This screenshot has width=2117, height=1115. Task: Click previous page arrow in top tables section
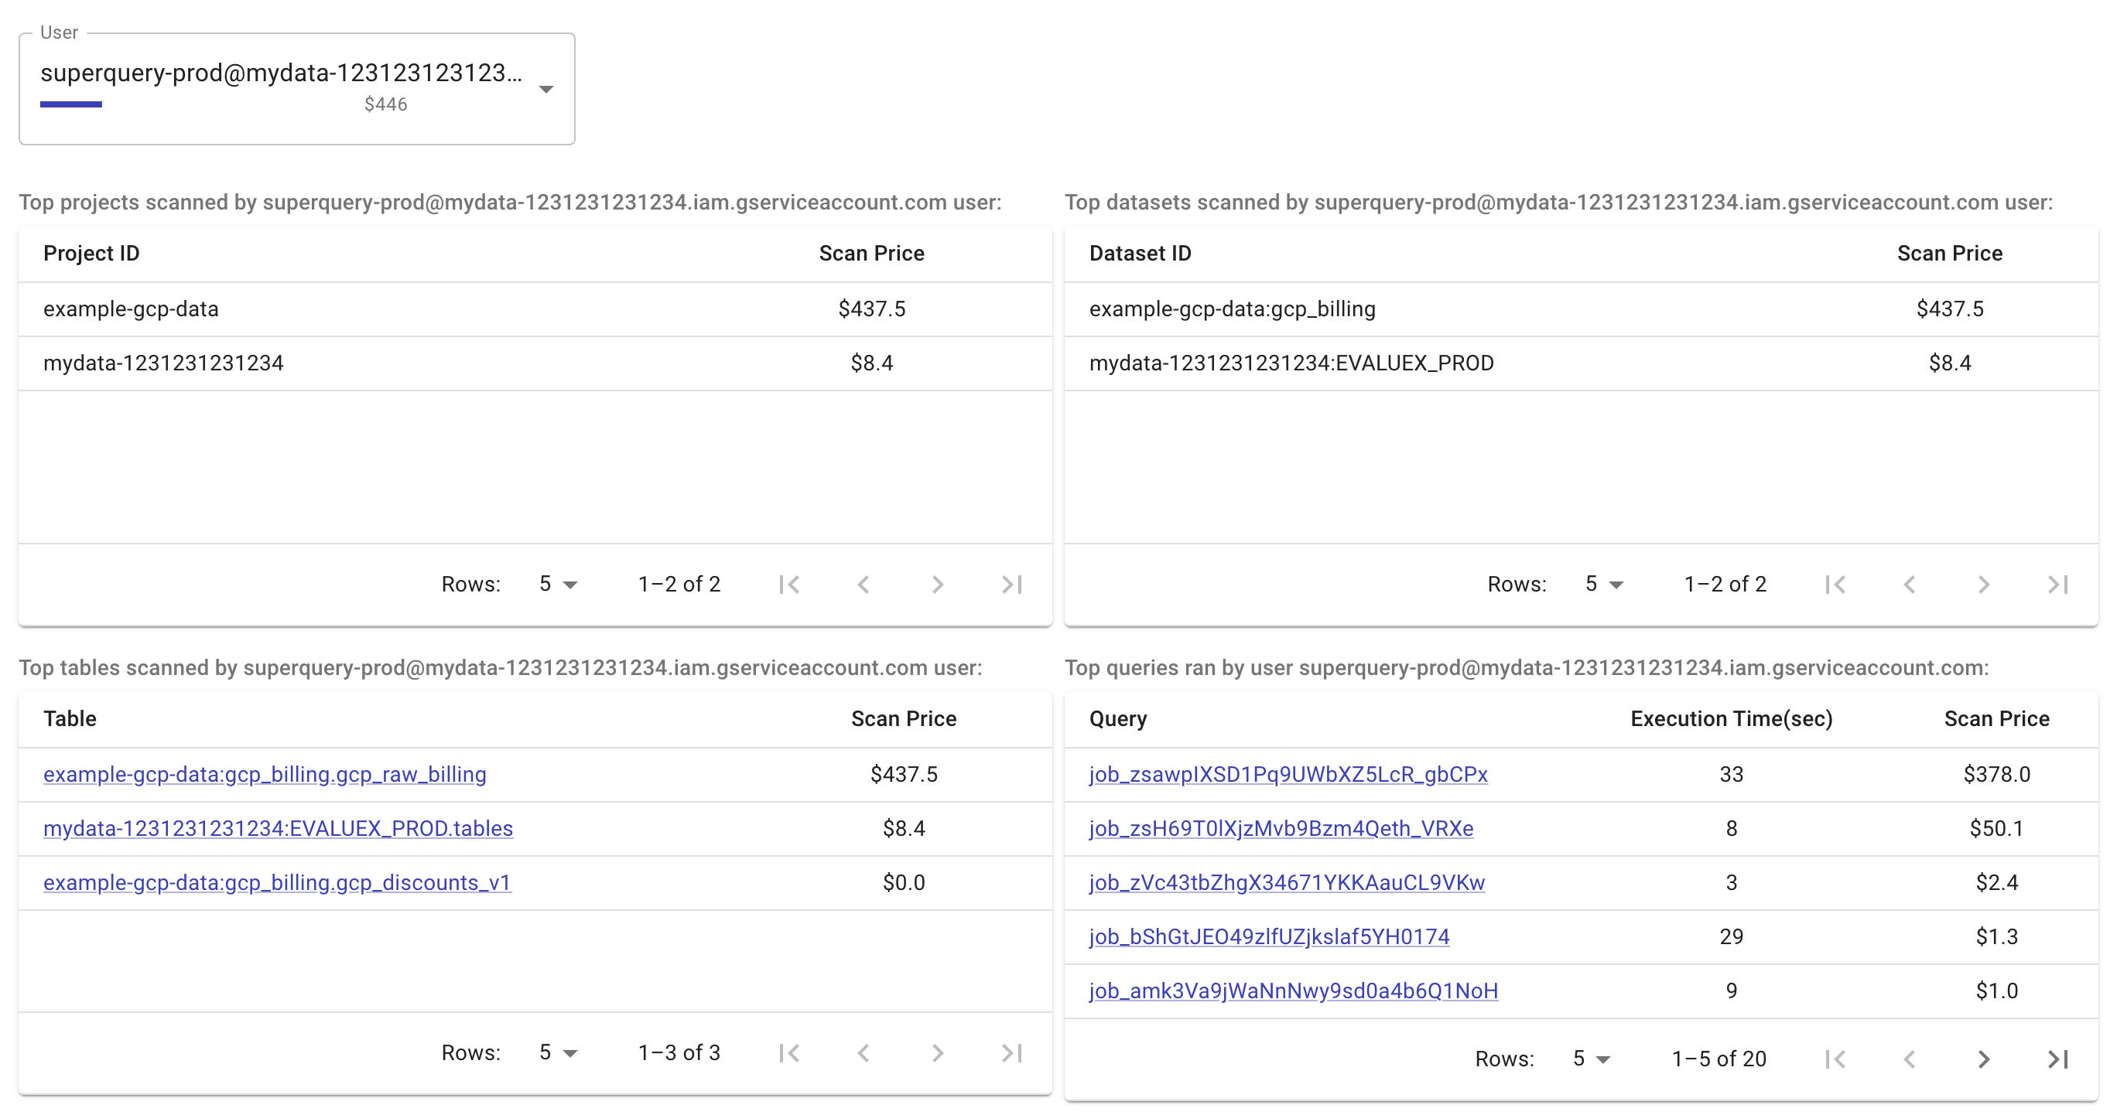pos(864,1052)
